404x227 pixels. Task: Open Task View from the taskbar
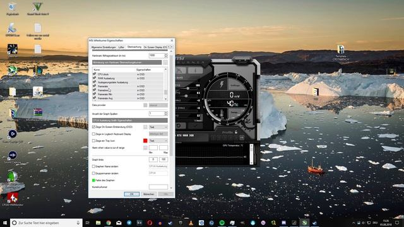point(88,223)
